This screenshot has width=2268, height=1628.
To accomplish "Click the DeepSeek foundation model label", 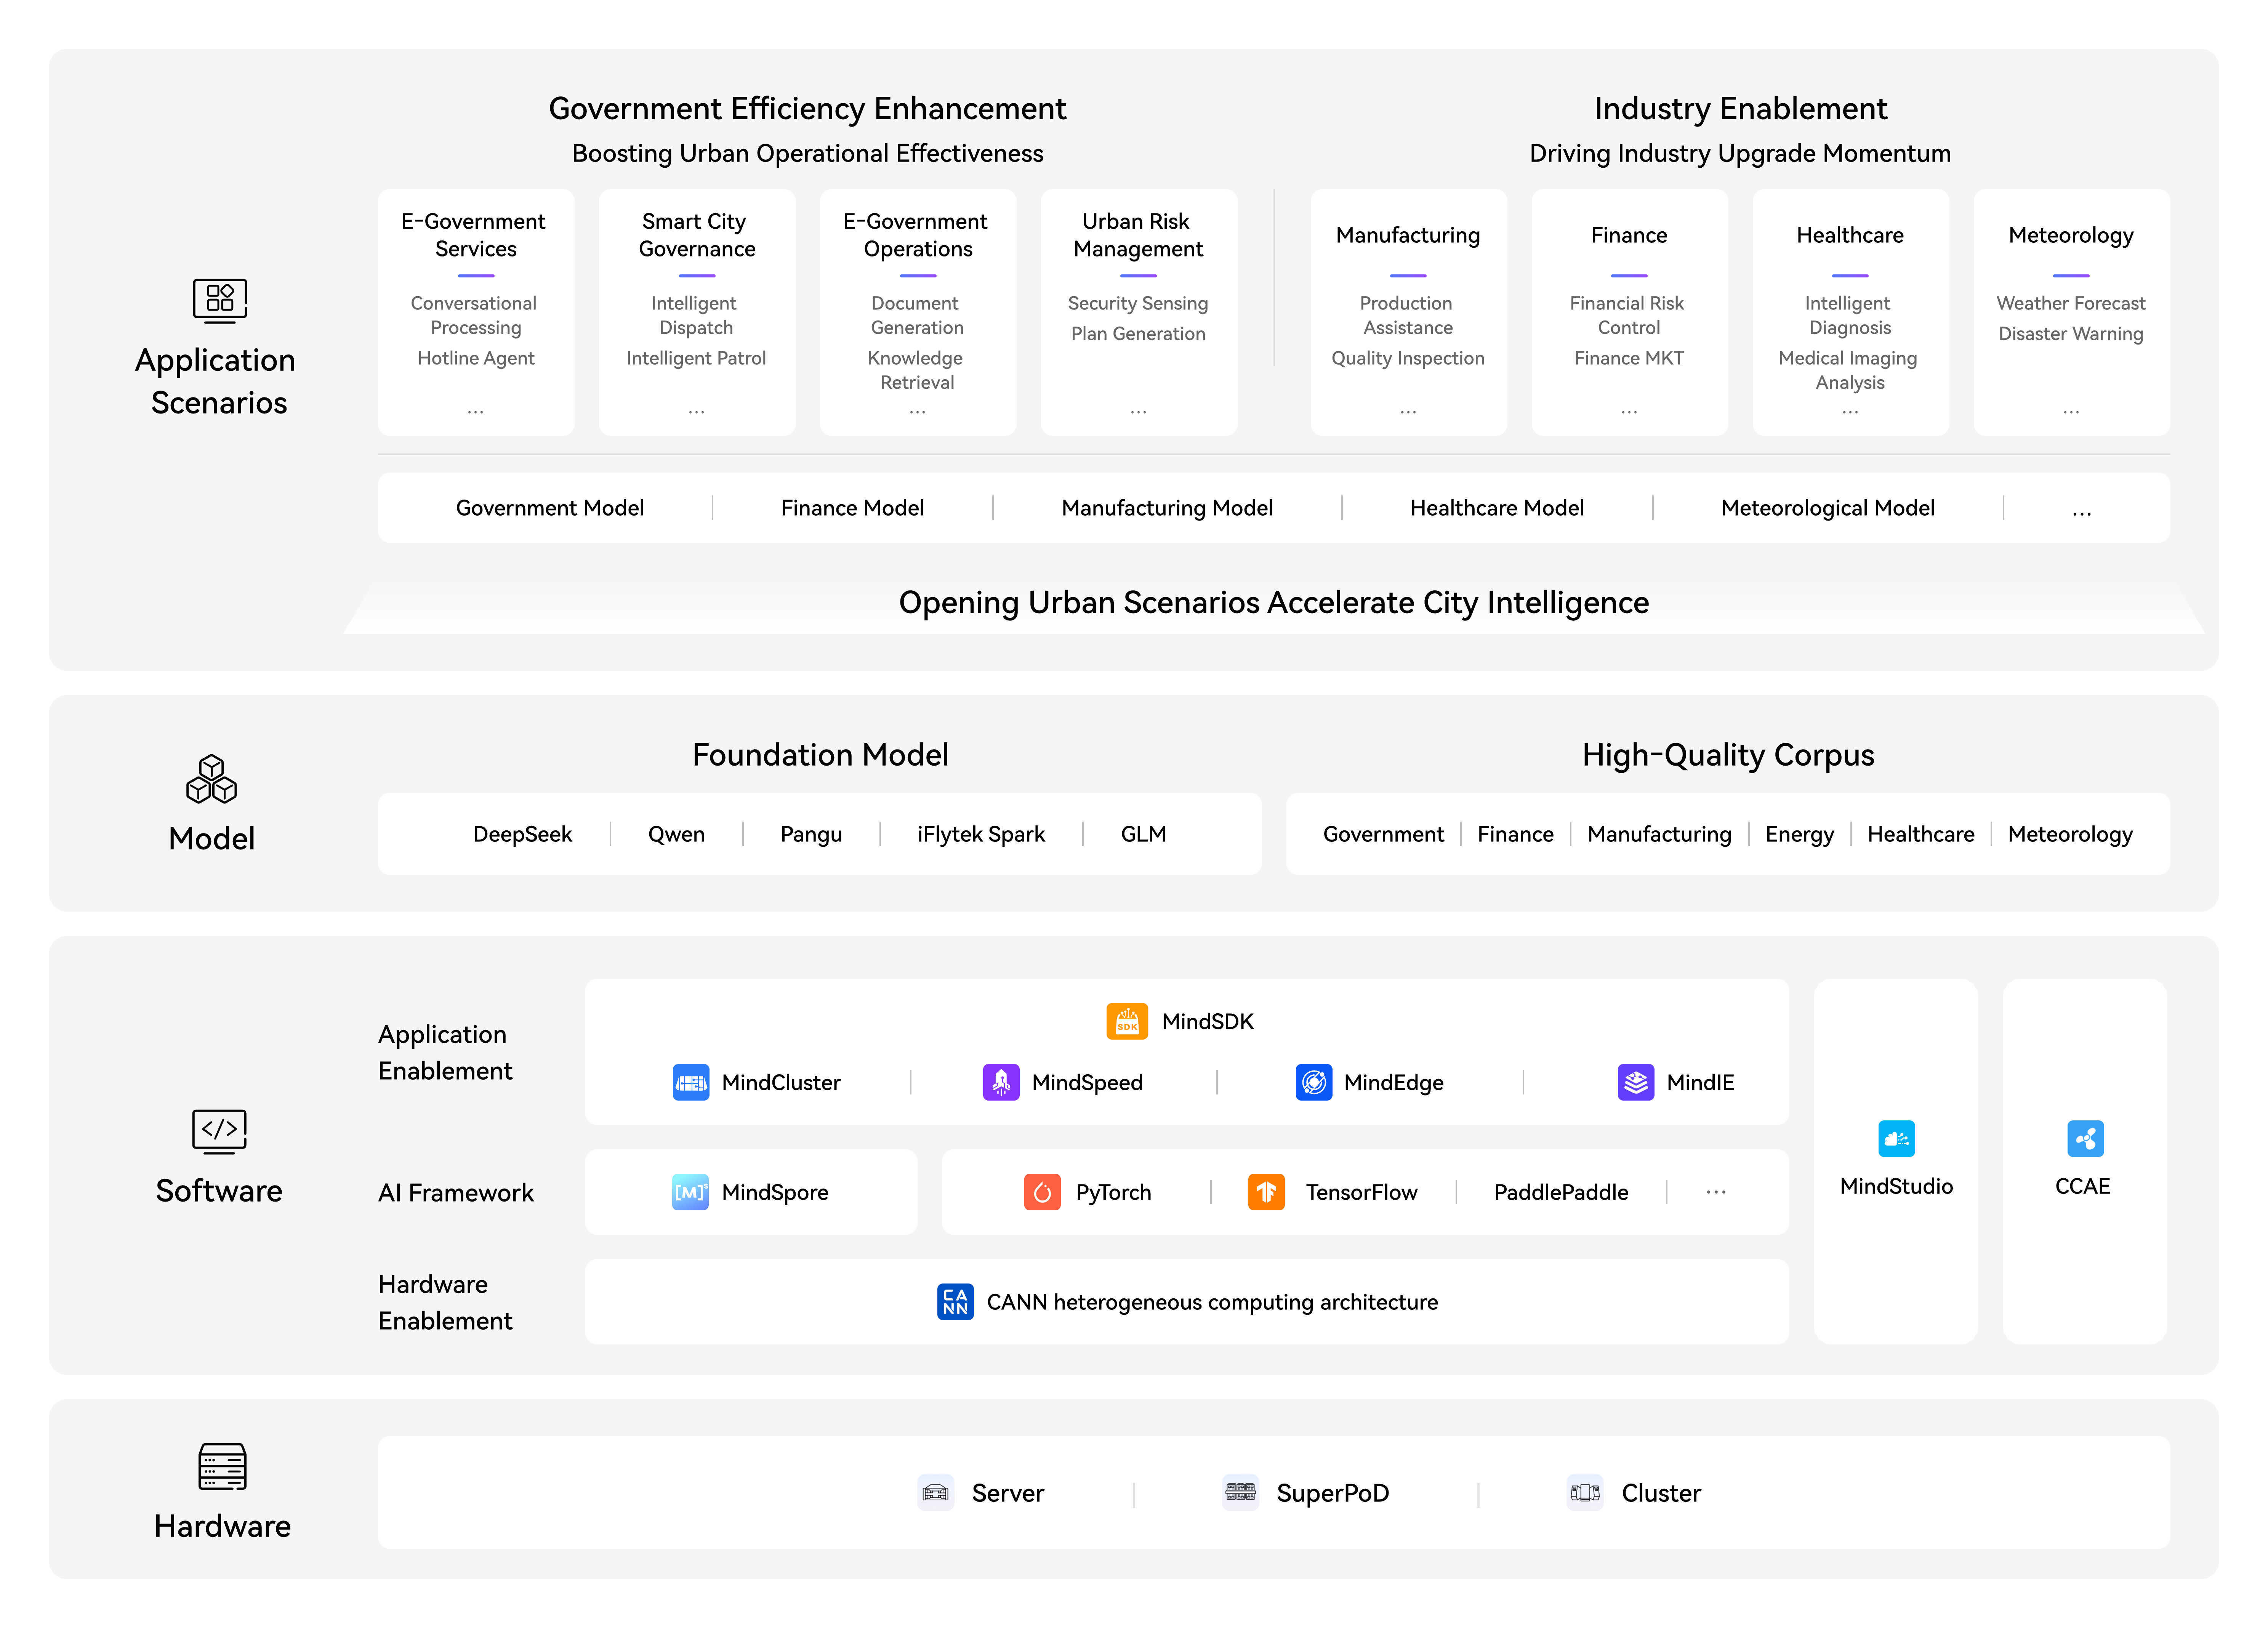I will click(x=522, y=834).
